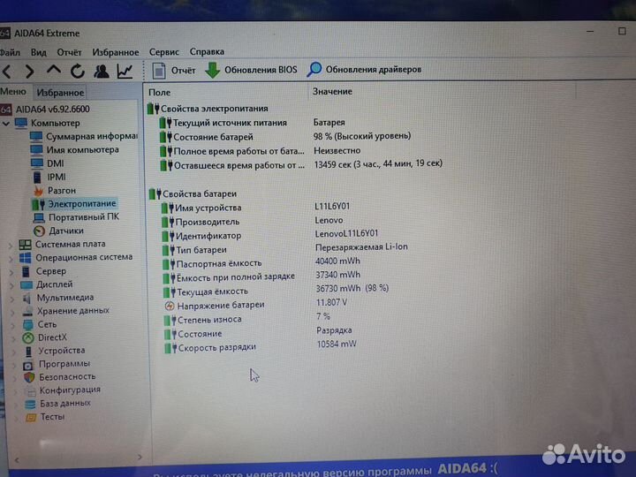The width and height of the screenshot is (636, 477).
Task: Expand the Сеть node
Action: coord(13,325)
